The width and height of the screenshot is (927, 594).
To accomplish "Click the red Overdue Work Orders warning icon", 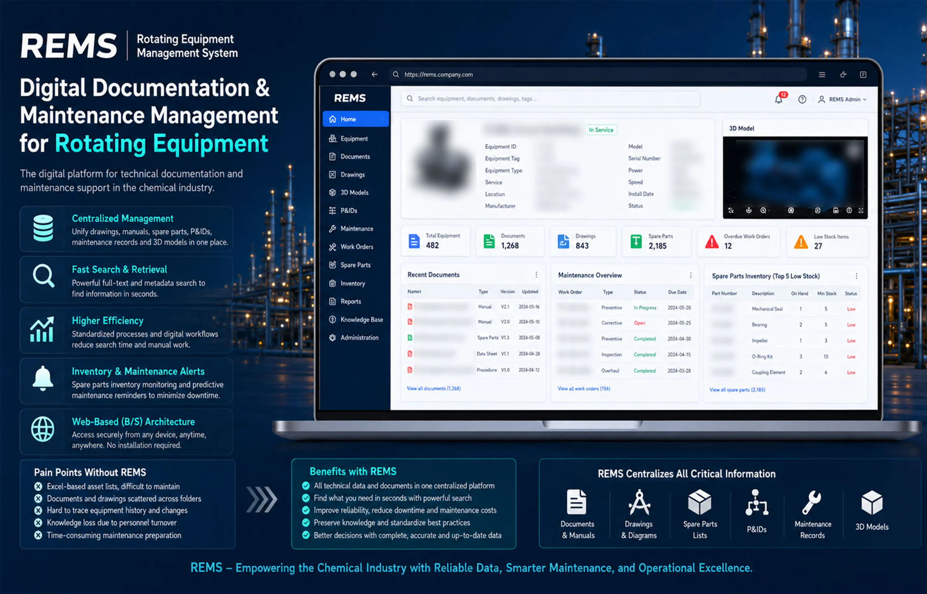I will pos(712,242).
